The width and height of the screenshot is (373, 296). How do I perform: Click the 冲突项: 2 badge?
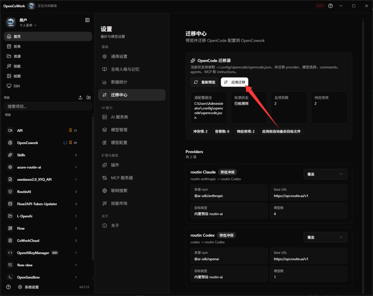point(200,131)
